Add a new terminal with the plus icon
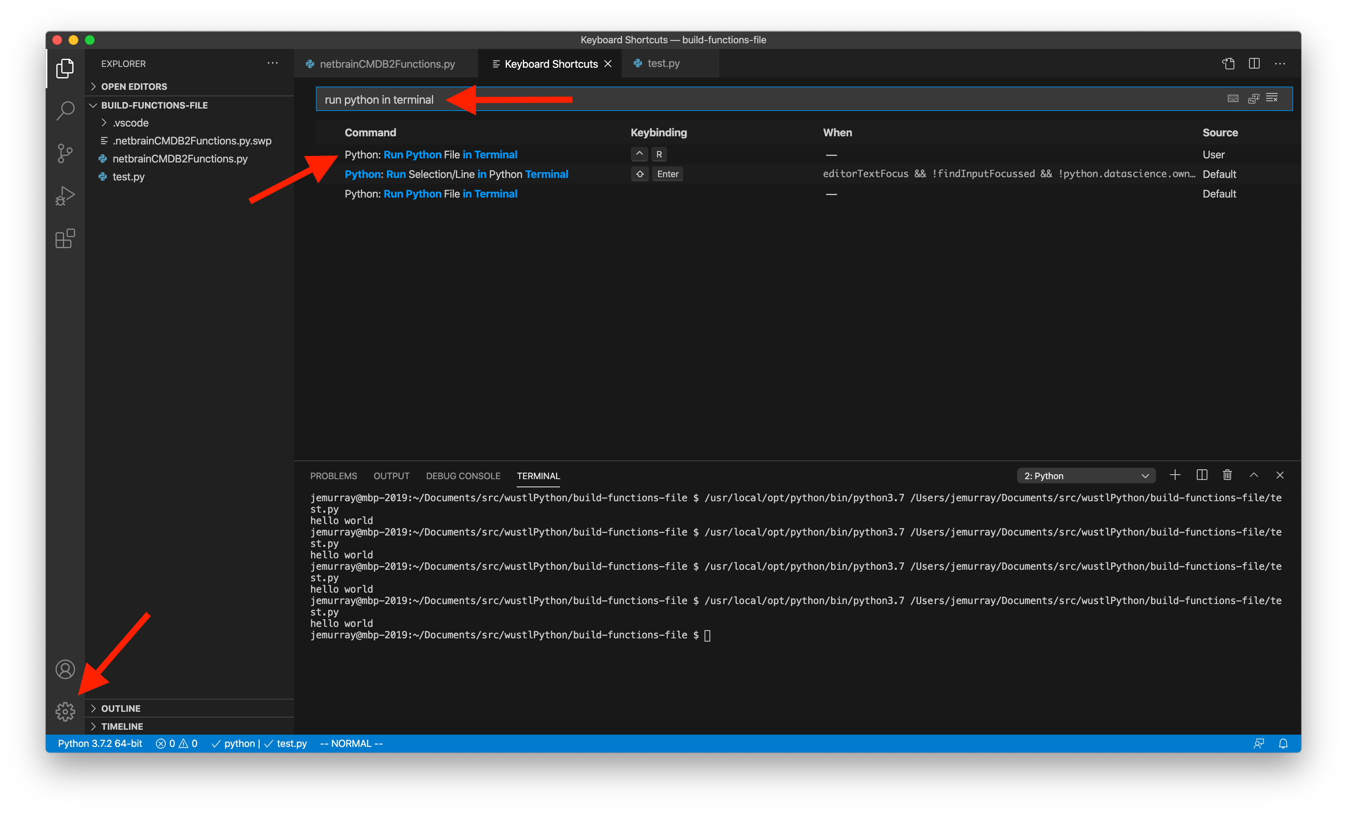 point(1175,475)
